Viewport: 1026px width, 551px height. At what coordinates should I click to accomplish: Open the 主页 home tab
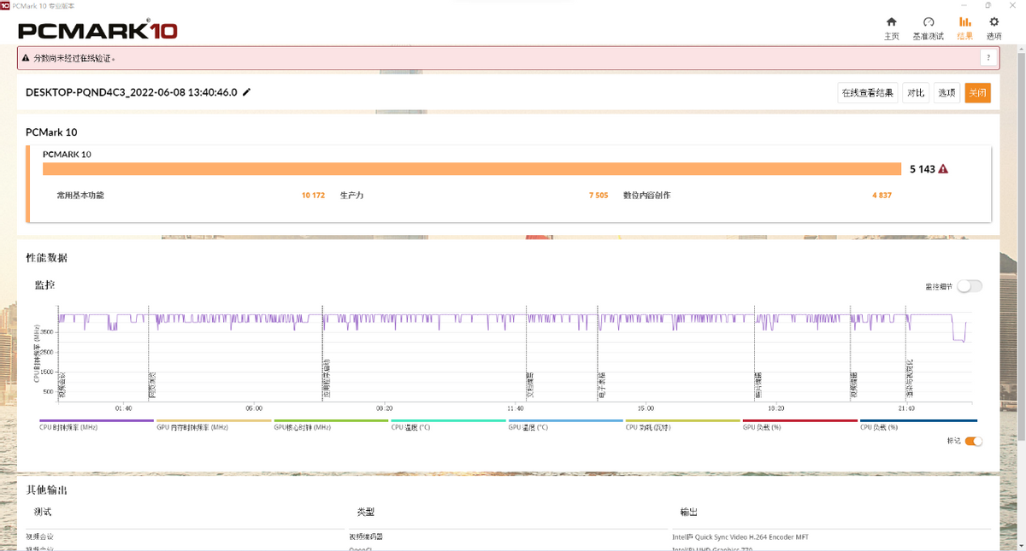(892, 28)
